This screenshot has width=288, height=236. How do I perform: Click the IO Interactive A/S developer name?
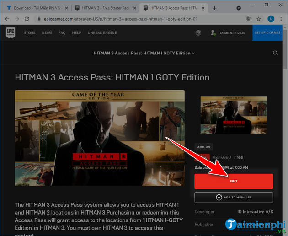coord(255,212)
